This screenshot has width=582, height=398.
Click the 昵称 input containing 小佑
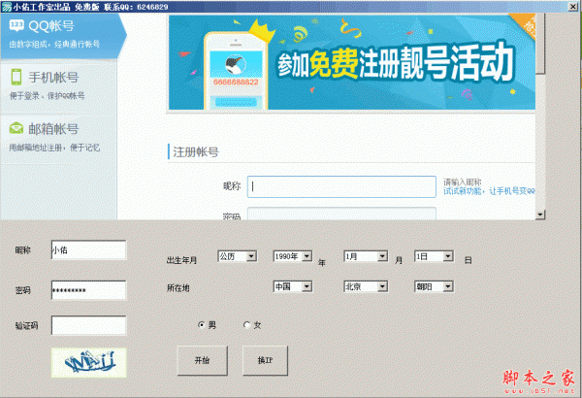coord(88,249)
